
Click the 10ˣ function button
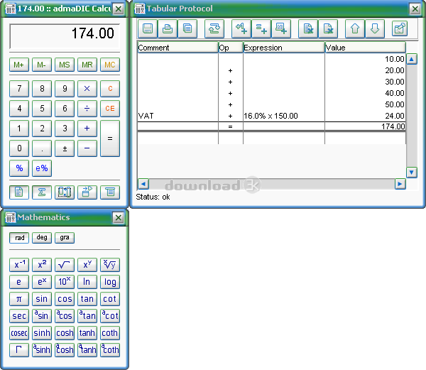(x=65, y=282)
